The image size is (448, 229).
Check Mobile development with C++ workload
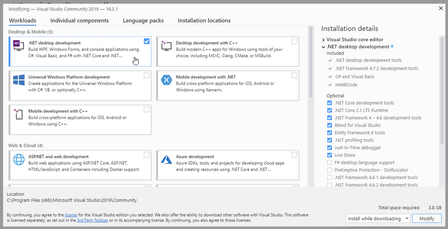[147, 109]
